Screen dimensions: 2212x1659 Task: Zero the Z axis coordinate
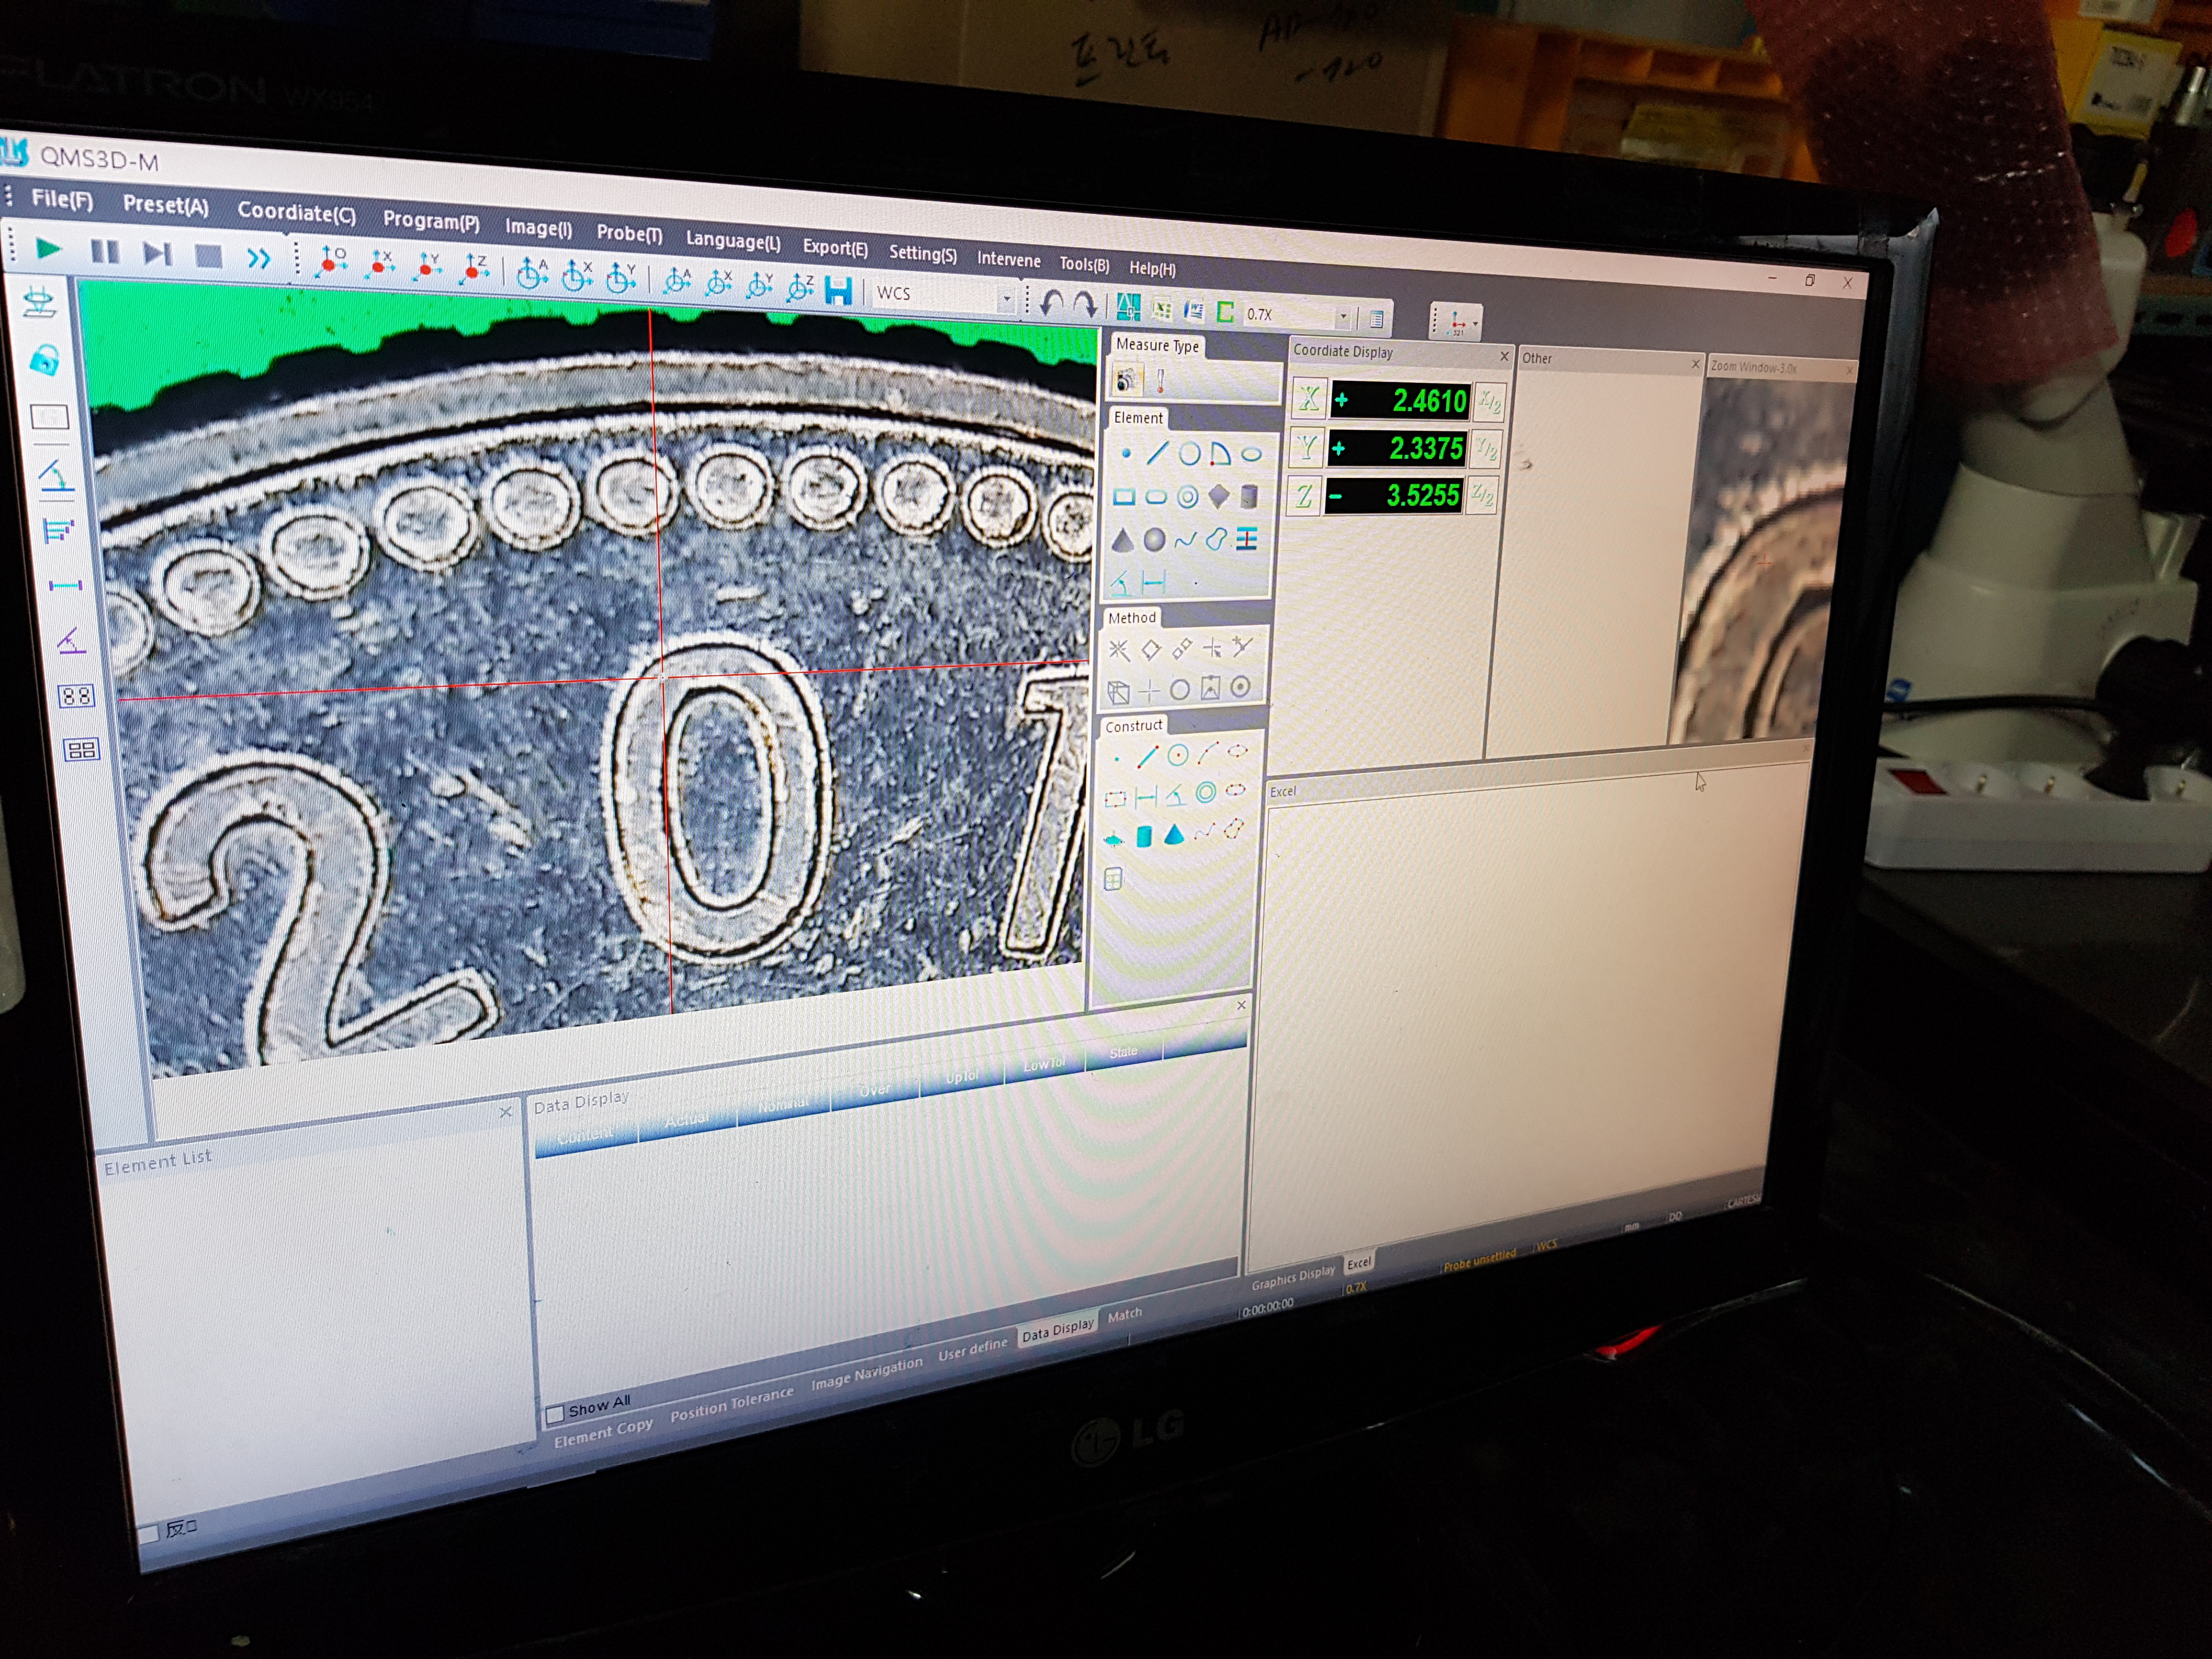[x=1303, y=496]
